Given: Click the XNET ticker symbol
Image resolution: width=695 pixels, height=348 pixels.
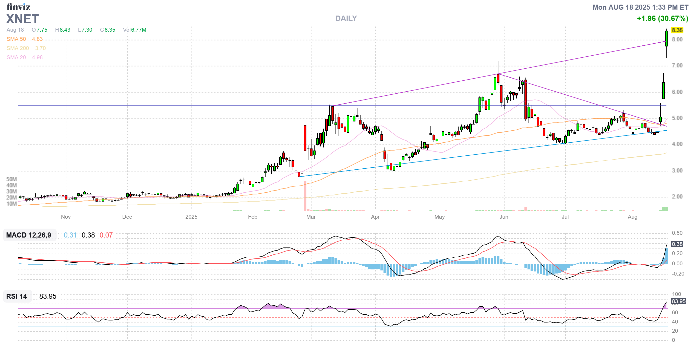Looking at the screenshot, I should [23, 19].
